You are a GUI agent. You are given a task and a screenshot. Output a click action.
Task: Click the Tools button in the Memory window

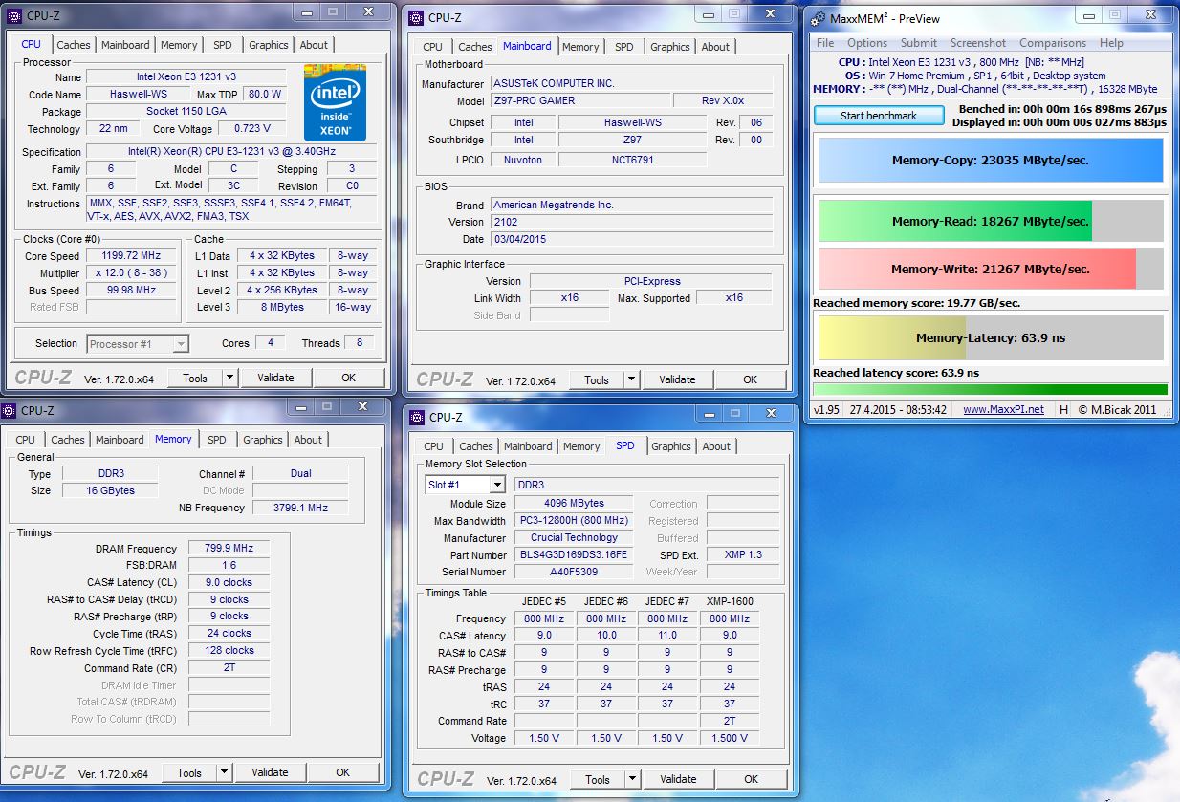(x=189, y=772)
